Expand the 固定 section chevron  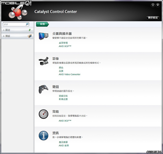tap(4, 30)
